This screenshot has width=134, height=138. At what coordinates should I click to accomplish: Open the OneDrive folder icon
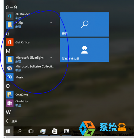[9, 95]
